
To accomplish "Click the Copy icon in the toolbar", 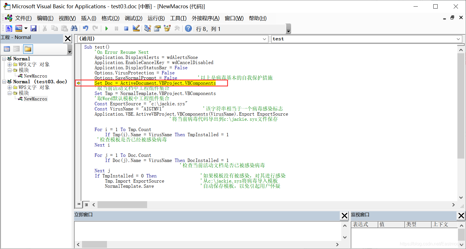I will click(x=54, y=28).
